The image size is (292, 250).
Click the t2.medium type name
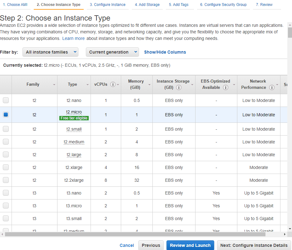(74, 142)
